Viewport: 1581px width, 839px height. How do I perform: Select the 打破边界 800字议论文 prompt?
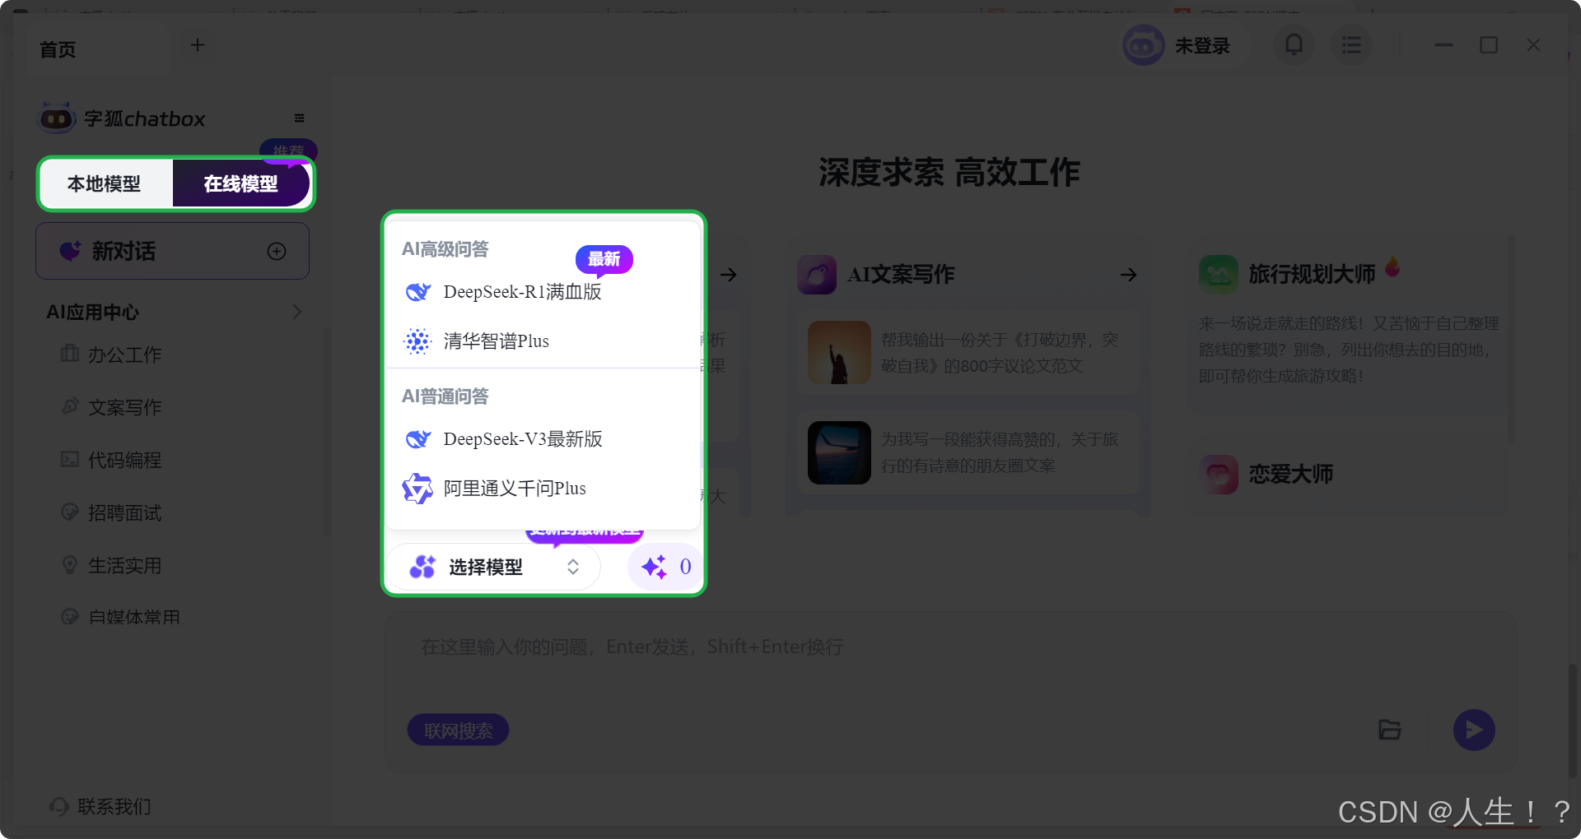pyautogui.click(x=968, y=353)
